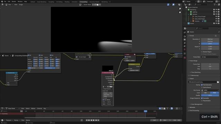Select Cam_ViewTarget empty object in outliner

click(200, 19)
